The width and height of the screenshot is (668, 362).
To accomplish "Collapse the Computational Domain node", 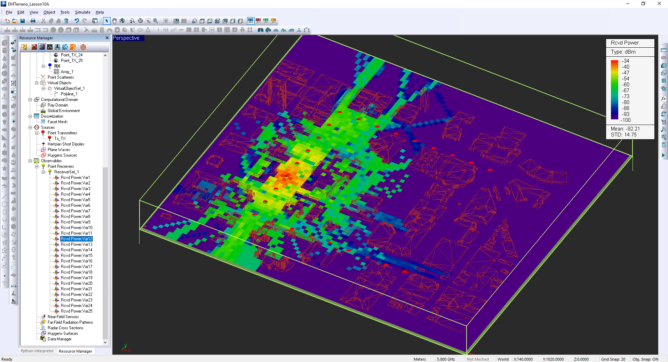I will pyautogui.click(x=30, y=100).
